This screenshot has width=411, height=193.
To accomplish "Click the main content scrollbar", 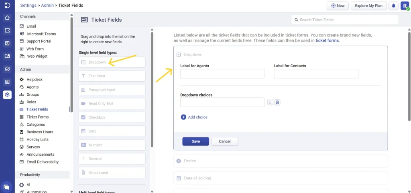I will click(409, 76).
